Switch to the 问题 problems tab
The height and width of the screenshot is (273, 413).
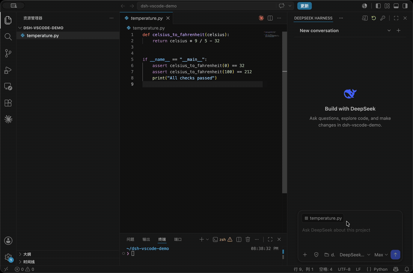tap(130, 239)
